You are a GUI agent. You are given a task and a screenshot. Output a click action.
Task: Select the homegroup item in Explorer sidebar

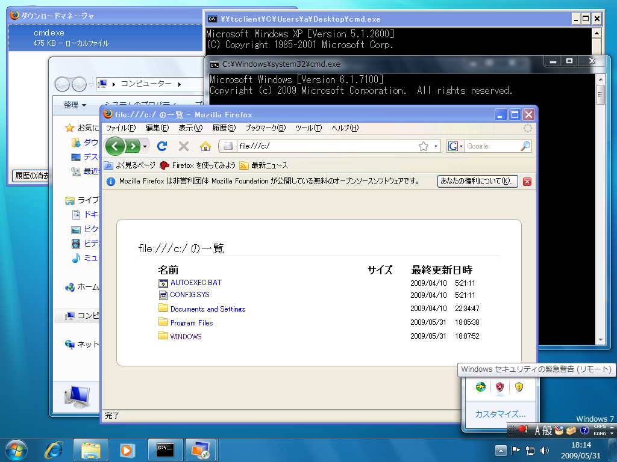[82, 287]
